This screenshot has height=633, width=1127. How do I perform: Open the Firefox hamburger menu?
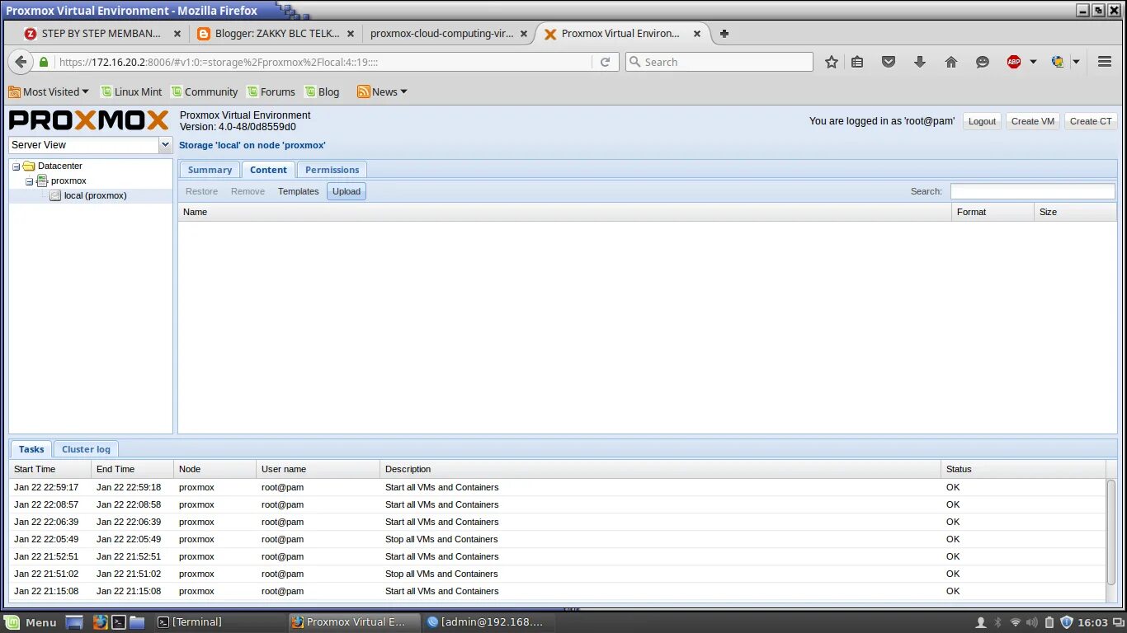coord(1105,62)
